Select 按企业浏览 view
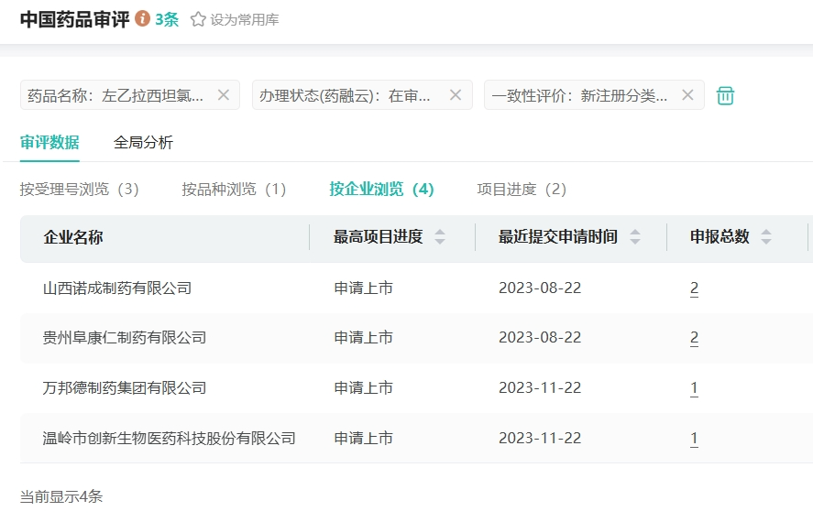Image resolution: width=813 pixels, height=522 pixels. (381, 190)
